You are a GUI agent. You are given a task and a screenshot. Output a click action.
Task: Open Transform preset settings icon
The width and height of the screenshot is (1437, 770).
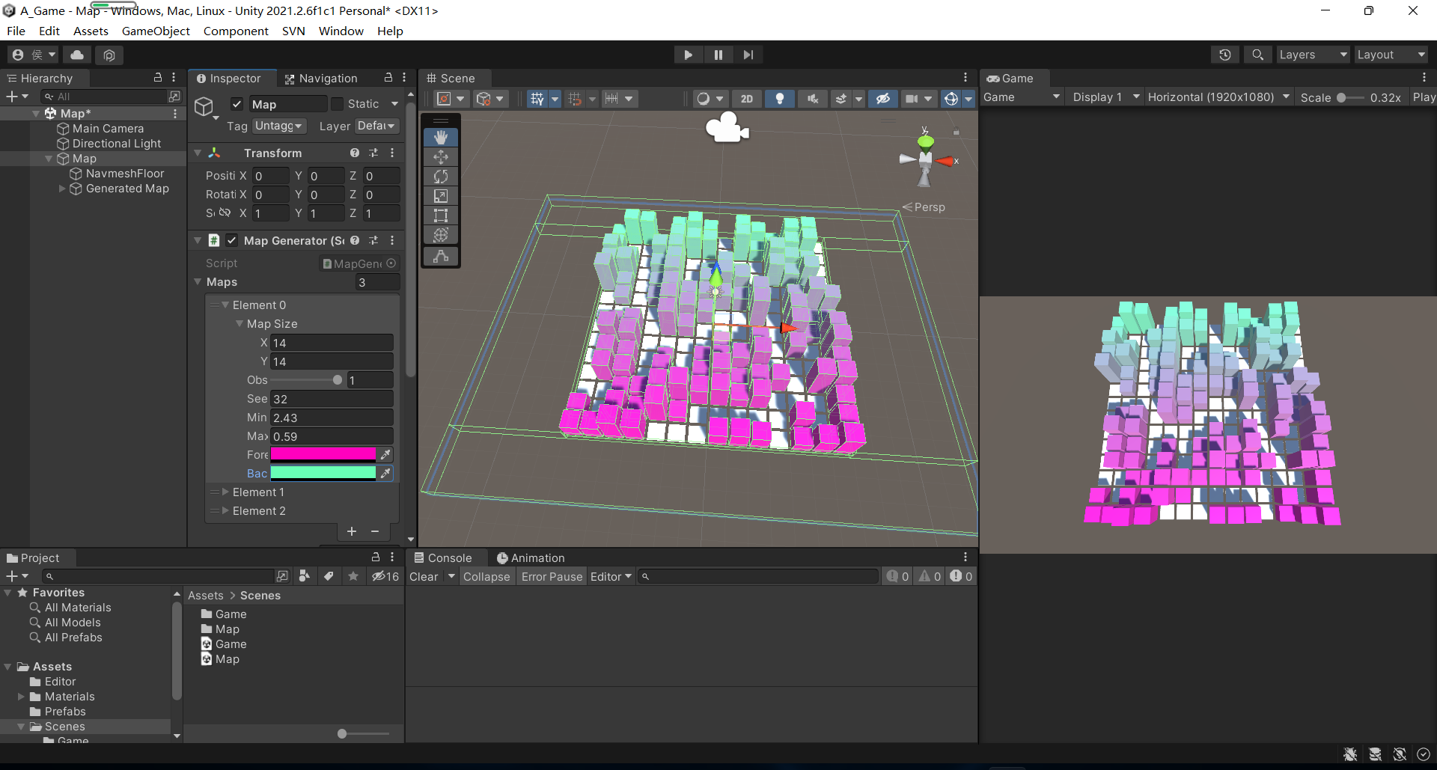click(x=373, y=153)
